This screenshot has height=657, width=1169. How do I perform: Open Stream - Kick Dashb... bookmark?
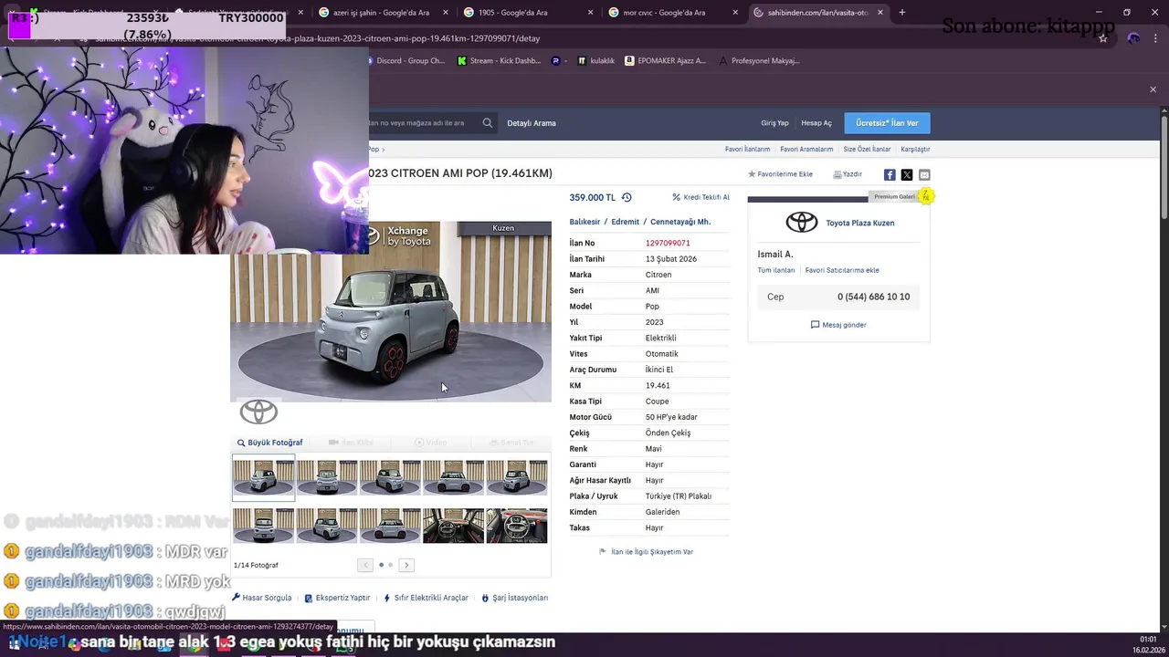point(499,60)
